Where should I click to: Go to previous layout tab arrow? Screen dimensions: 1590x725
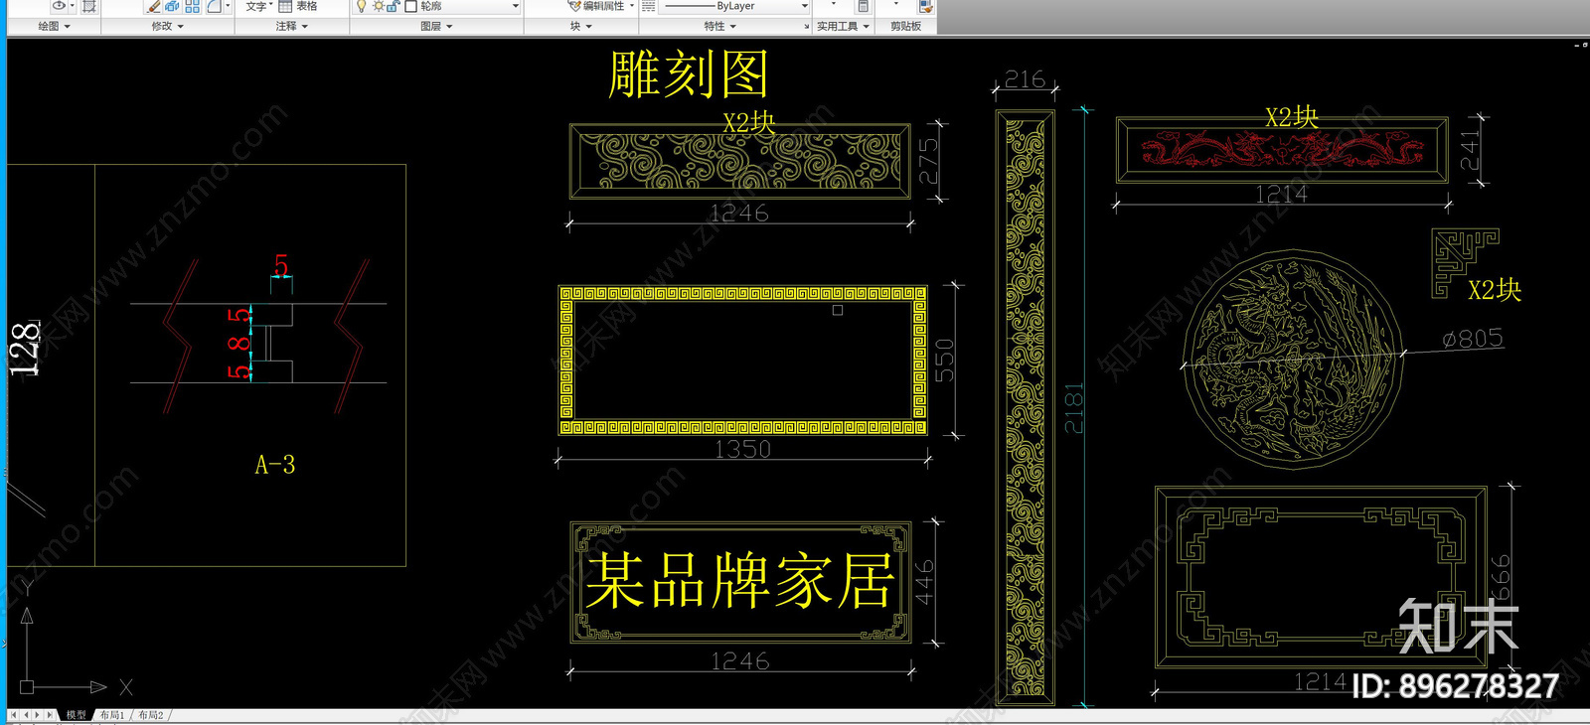[27, 715]
